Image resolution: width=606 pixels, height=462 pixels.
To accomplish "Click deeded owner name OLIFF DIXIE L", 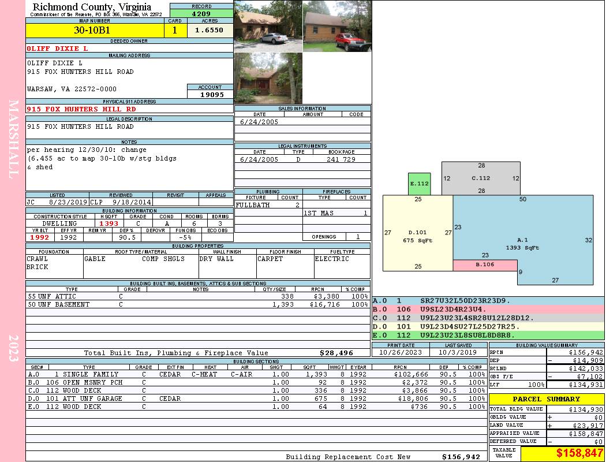I will pyautogui.click(x=58, y=49).
